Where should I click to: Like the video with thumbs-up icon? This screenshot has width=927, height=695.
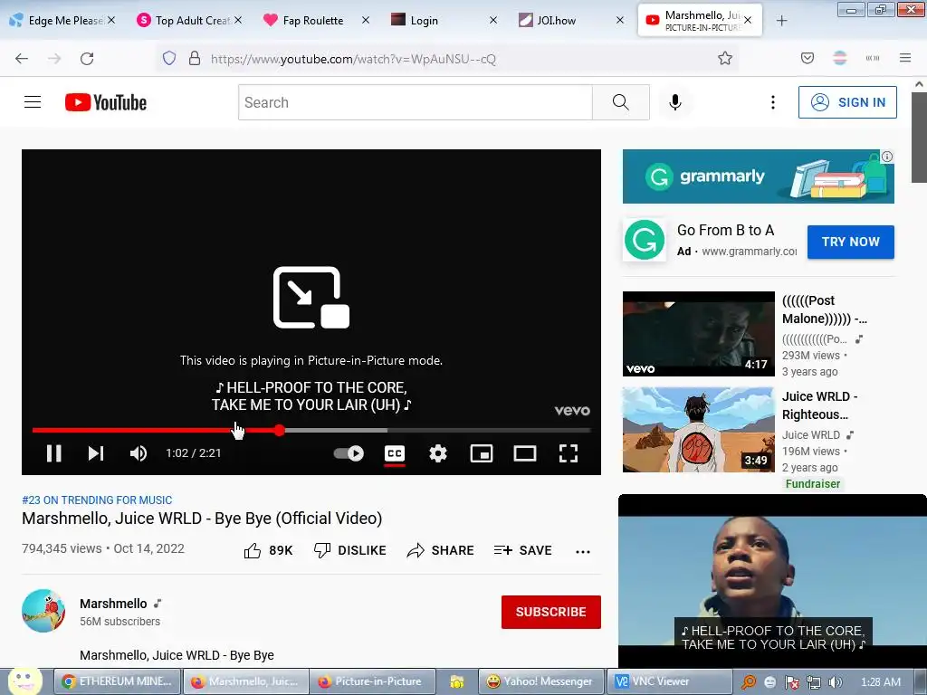[x=253, y=550]
